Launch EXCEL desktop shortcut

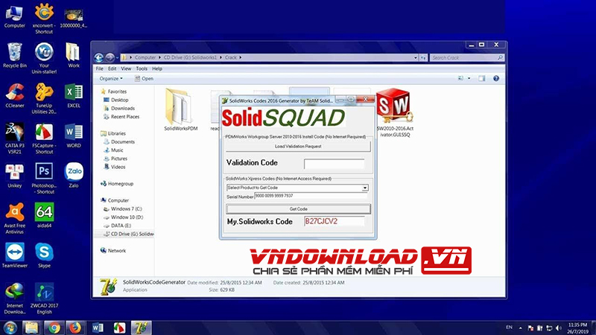pyautogui.click(x=73, y=96)
